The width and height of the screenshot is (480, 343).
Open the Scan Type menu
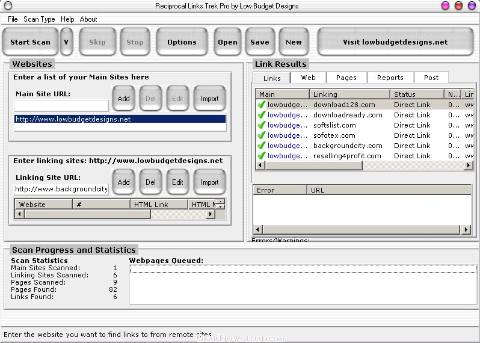(39, 19)
